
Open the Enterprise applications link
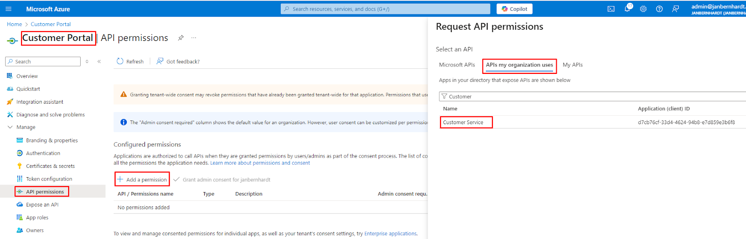click(x=390, y=233)
